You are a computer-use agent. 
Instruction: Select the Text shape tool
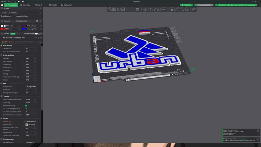(182, 9)
